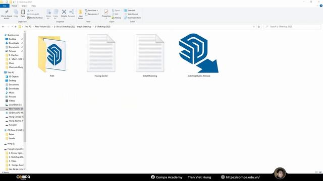Open Downloads under Quick access
This screenshot has height=181, width=323.
point(14,43)
